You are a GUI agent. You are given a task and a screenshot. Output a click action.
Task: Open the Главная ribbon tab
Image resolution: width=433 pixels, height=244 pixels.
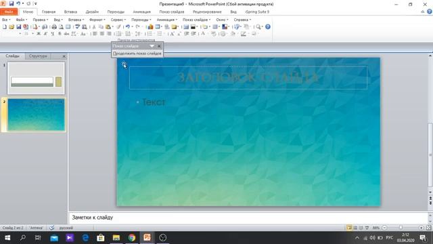coord(49,12)
